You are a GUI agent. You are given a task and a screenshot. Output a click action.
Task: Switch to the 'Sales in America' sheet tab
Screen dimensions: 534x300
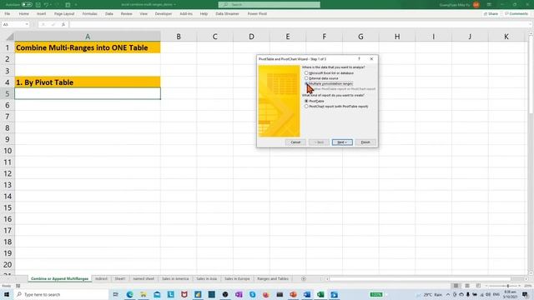(x=175, y=278)
